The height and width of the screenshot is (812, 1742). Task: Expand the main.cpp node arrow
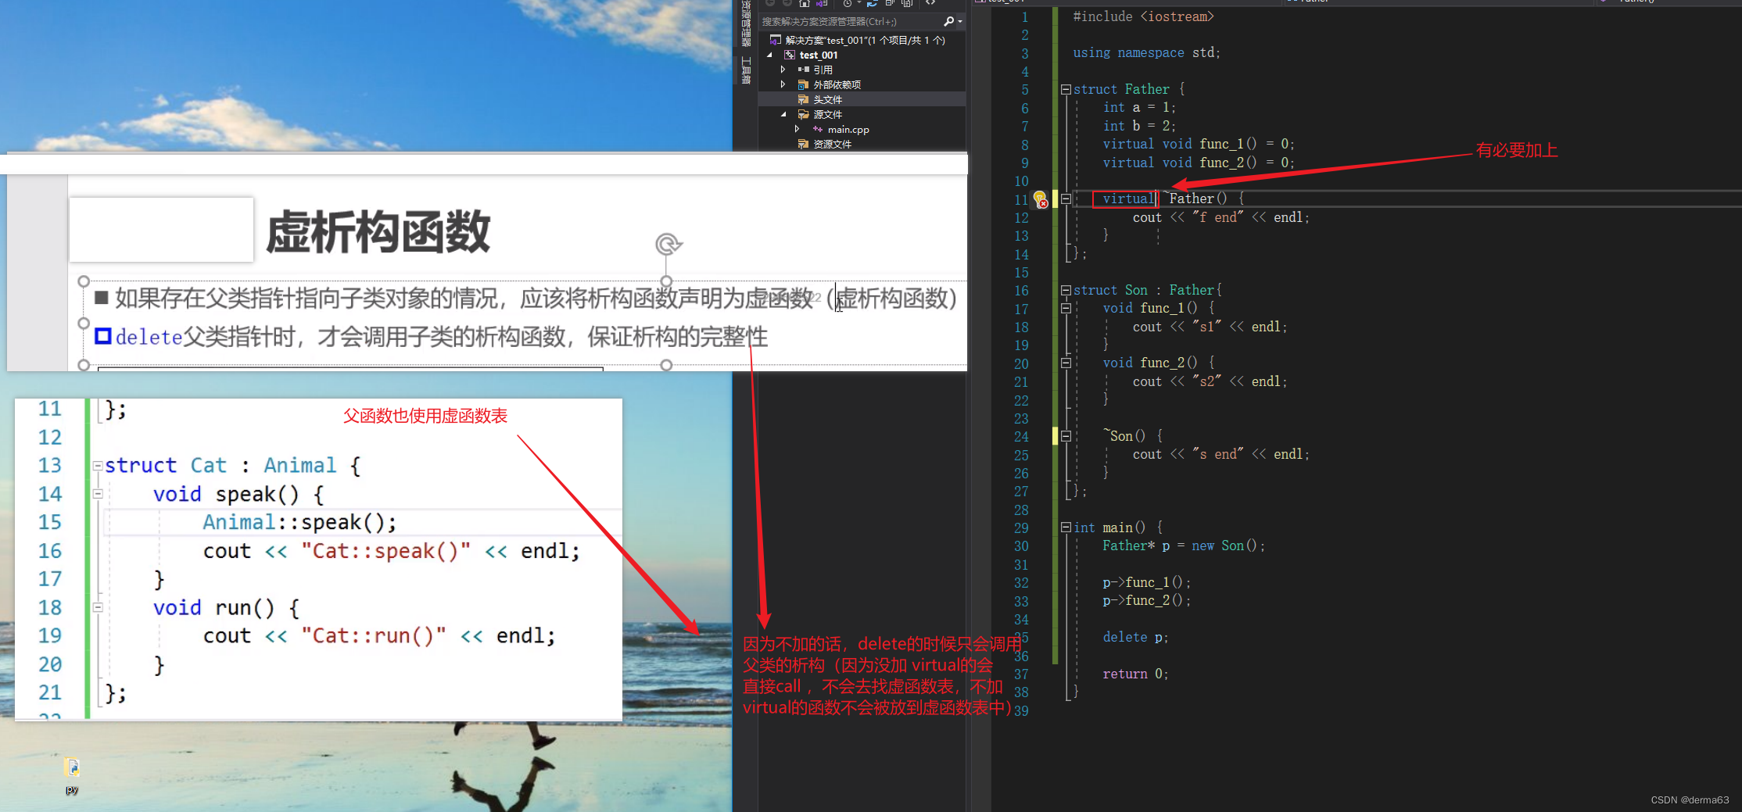797,129
